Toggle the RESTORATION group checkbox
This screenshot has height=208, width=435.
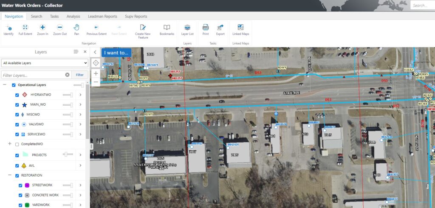click(17, 176)
